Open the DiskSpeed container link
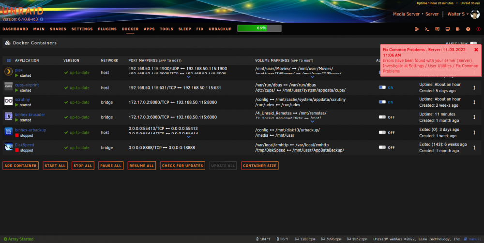 (x=24, y=145)
